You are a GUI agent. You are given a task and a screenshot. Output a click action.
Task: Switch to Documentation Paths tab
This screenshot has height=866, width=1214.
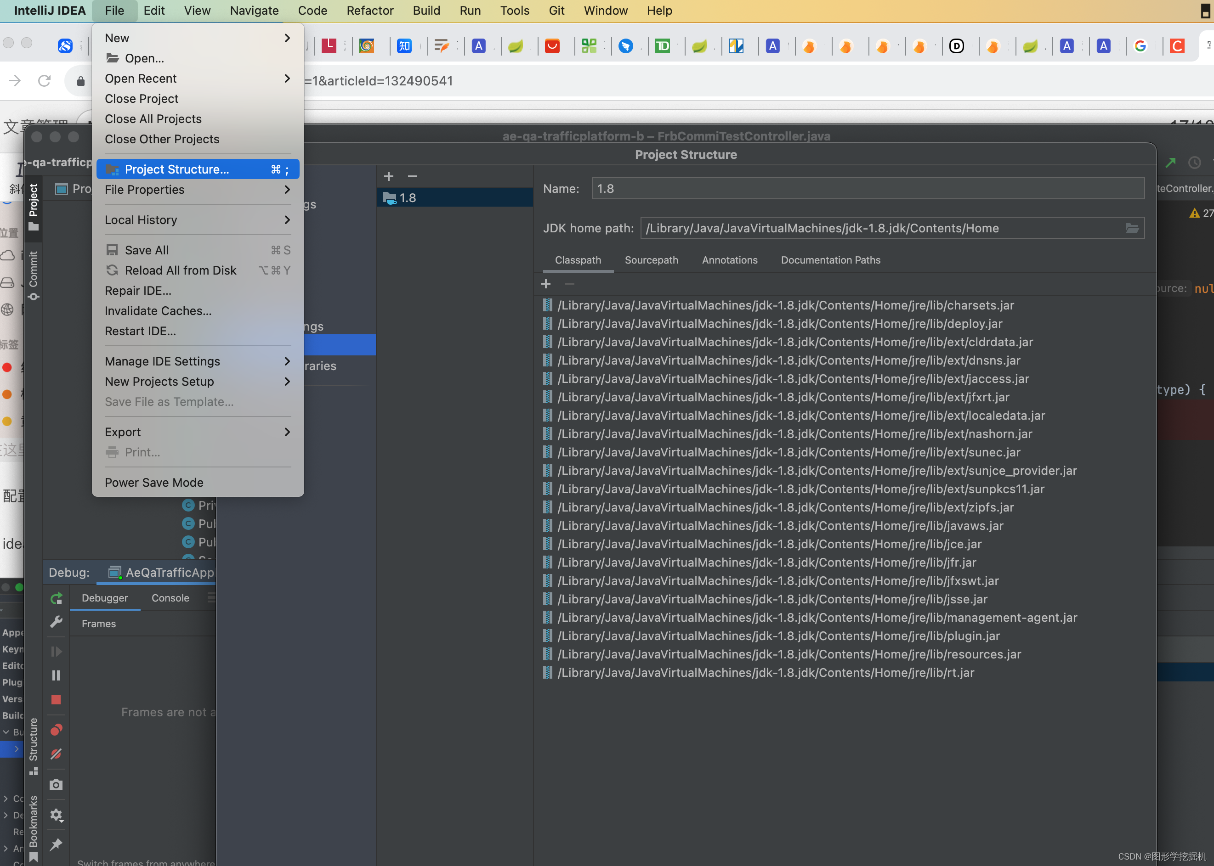coord(830,260)
